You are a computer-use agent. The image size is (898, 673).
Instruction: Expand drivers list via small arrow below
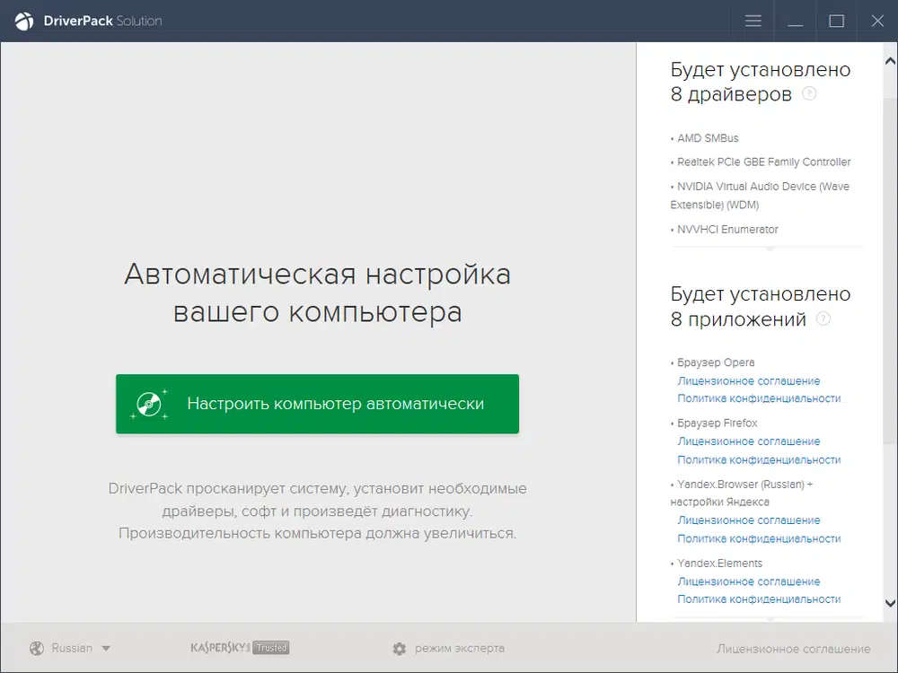point(770,249)
